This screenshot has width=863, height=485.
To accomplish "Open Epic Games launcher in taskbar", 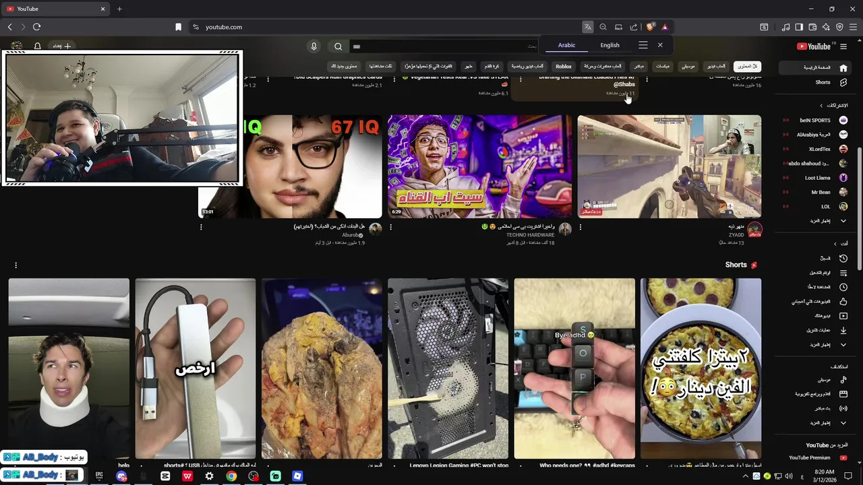I will coord(99,476).
